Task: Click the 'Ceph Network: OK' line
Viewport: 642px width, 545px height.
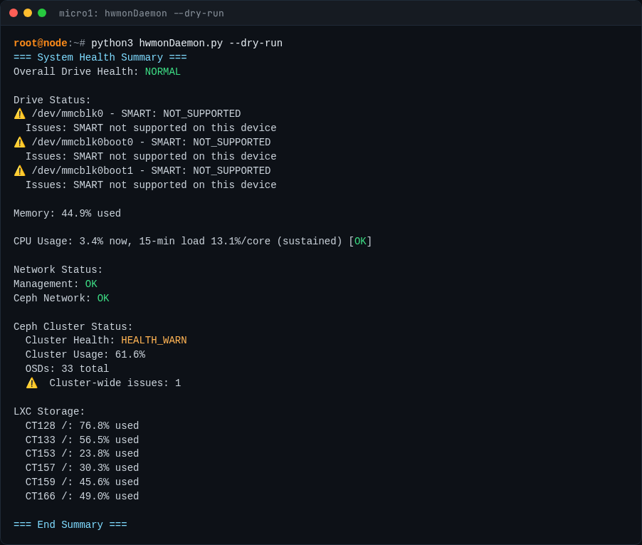Action: coord(61,299)
